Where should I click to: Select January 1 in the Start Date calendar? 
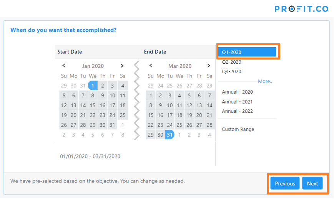coord(93,86)
